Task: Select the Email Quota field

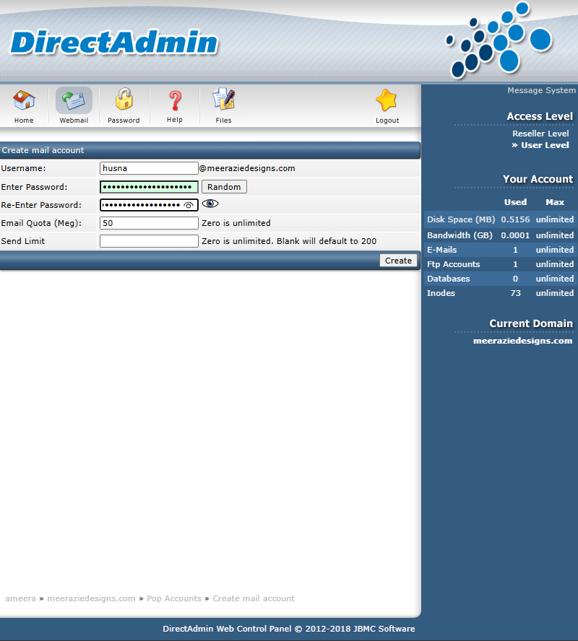Action: [149, 223]
